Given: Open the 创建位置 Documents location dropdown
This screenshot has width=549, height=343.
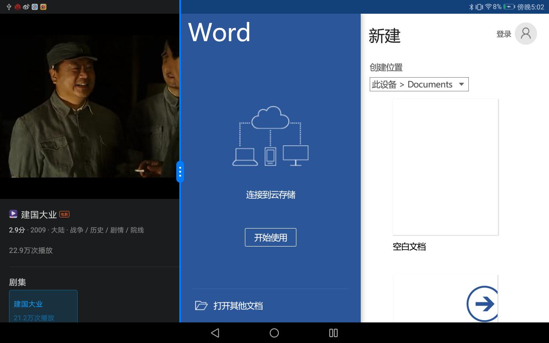Looking at the screenshot, I should click(419, 84).
